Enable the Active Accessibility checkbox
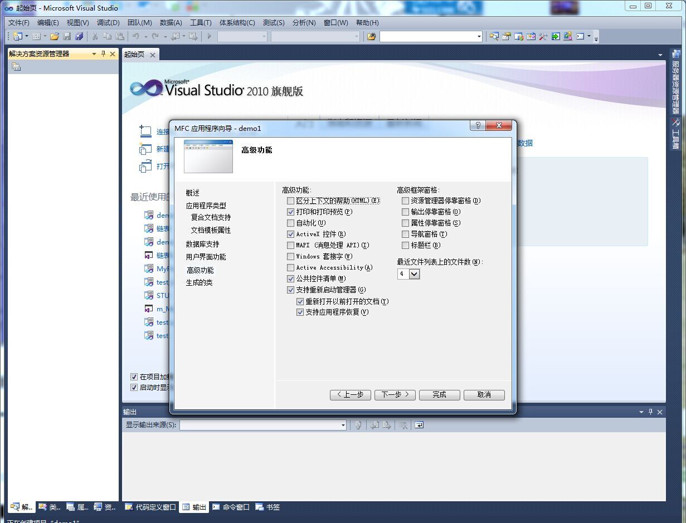 click(290, 267)
